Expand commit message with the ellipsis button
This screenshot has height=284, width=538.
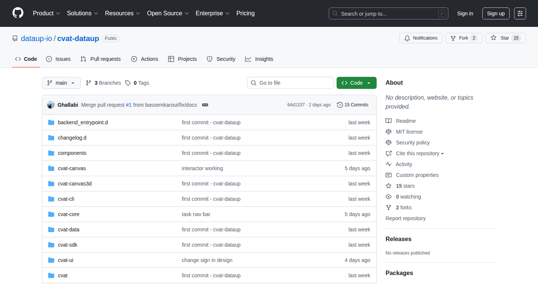point(205,105)
